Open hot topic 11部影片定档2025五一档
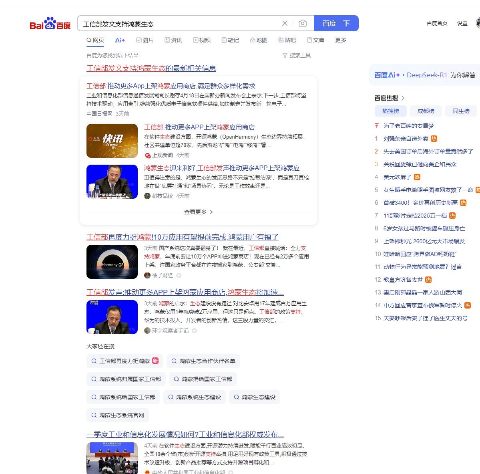Screen dimensions: 480x474 [x=415, y=216]
